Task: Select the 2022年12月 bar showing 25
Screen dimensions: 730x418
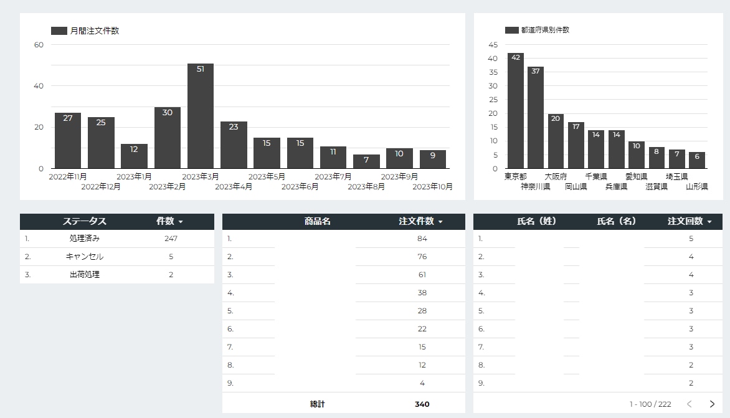Action: (101, 143)
